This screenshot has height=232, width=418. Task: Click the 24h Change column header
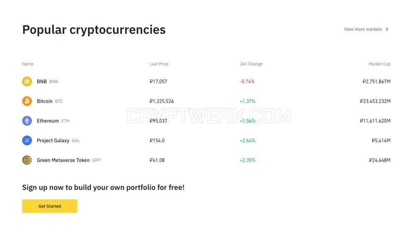pyautogui.click(x=251, y=64)
